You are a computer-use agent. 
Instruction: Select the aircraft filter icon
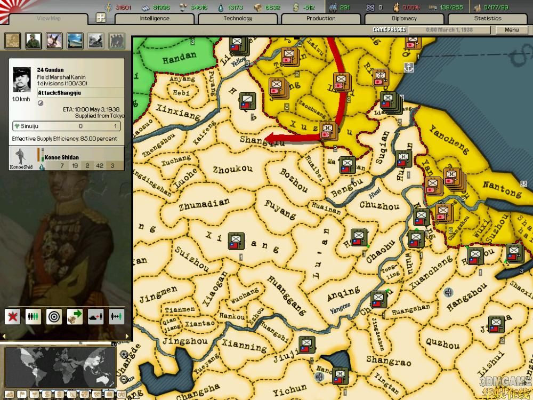click(x=54, y=41)
